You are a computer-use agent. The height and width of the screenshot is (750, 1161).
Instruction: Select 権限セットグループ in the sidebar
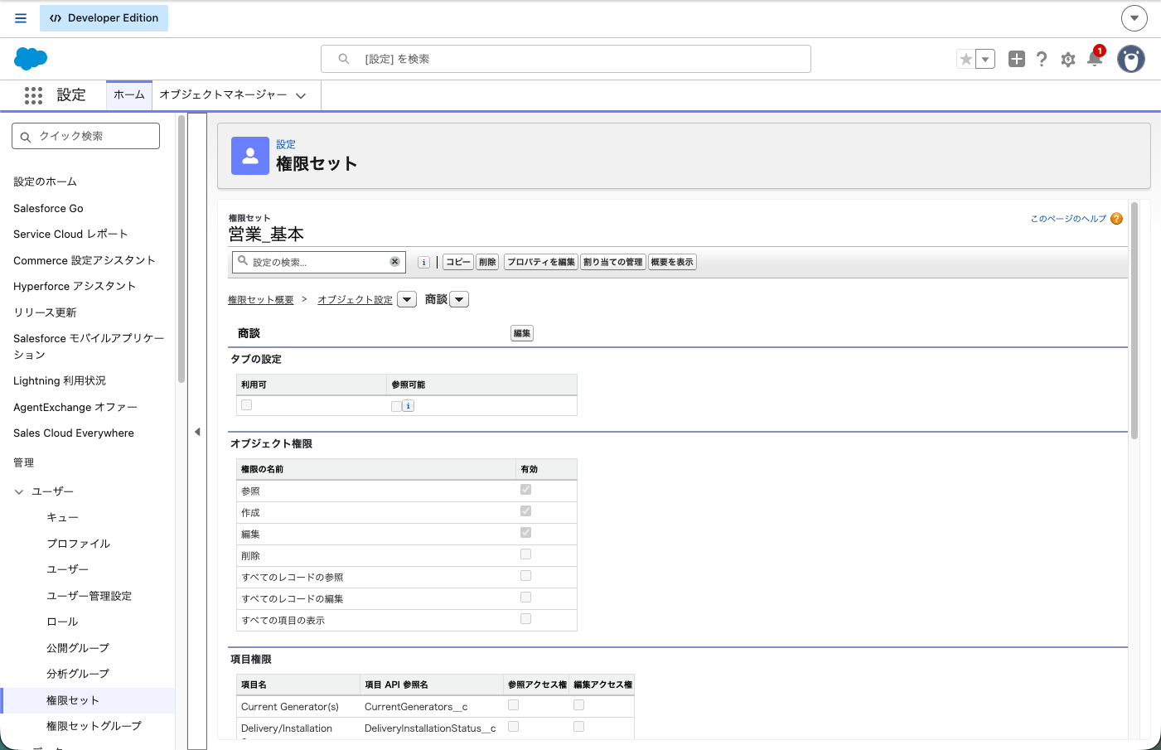coord(94,726)
